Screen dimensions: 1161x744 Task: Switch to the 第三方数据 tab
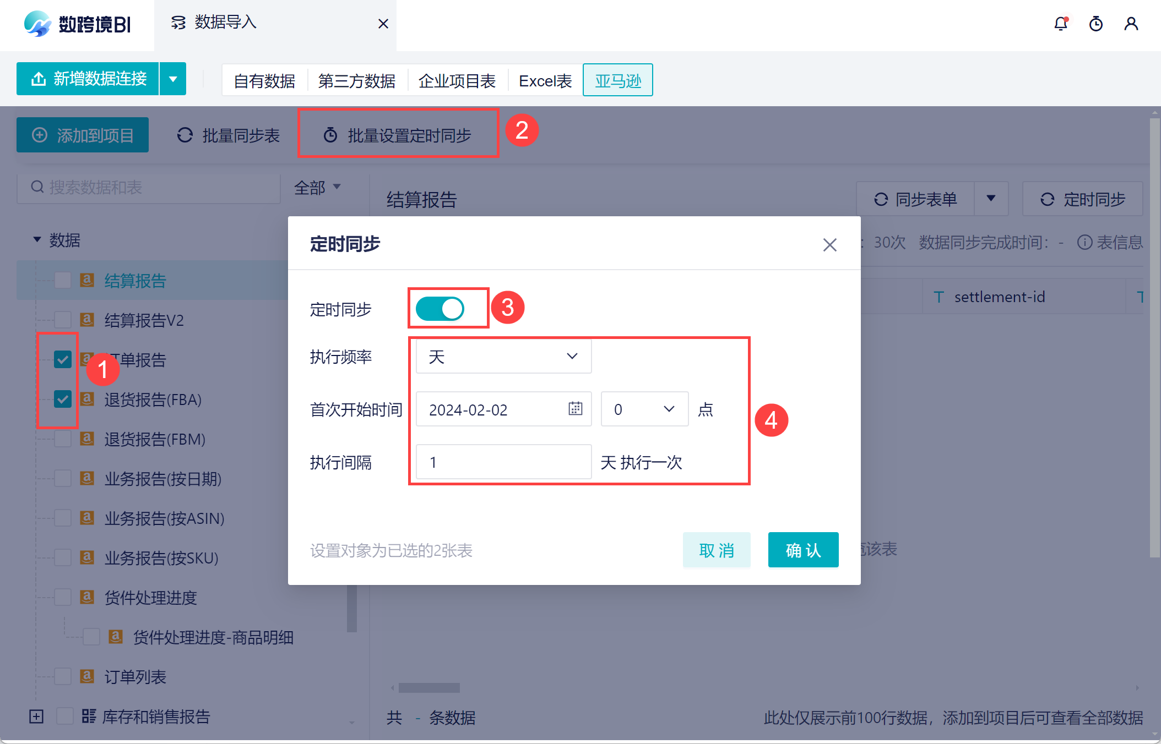click(x=356, y=81)
